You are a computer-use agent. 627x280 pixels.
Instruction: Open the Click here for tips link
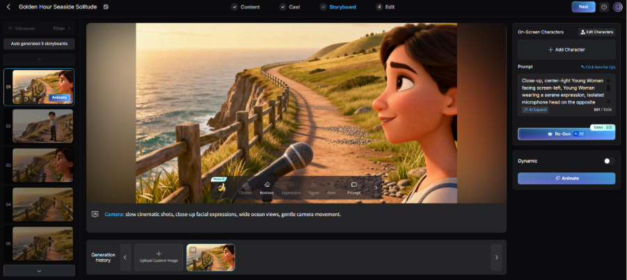pos(598,67)
